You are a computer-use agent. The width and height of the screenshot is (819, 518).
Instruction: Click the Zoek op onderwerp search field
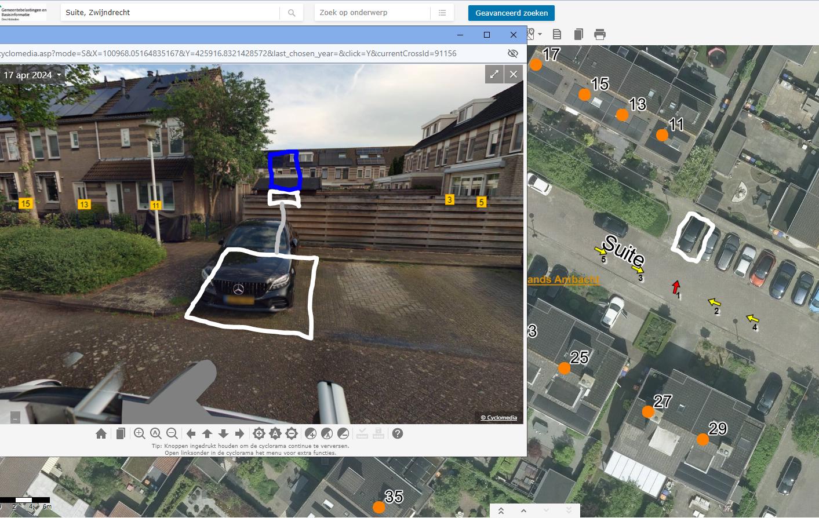tap(372, 13)
